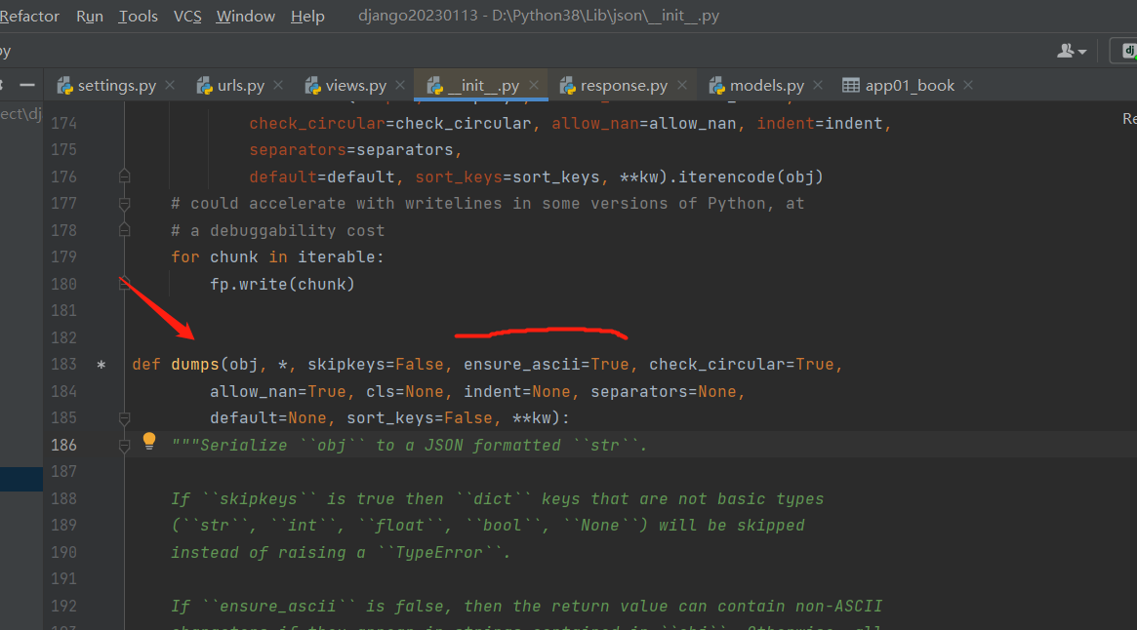
Task: Click line number 183 in the gutter
Action: tap(63, 364)
